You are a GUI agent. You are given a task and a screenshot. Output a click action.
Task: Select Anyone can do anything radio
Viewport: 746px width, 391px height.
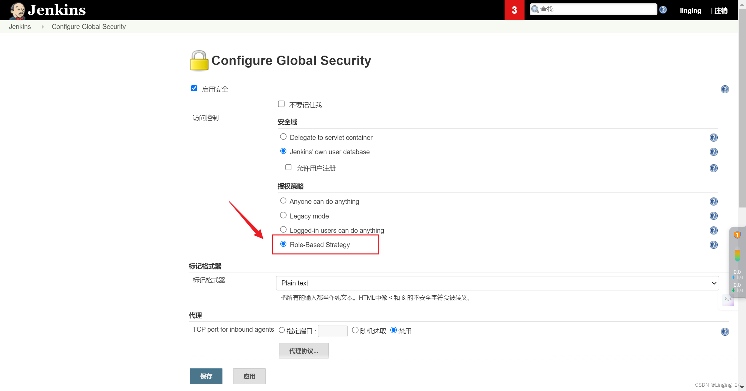click(283, 200)
